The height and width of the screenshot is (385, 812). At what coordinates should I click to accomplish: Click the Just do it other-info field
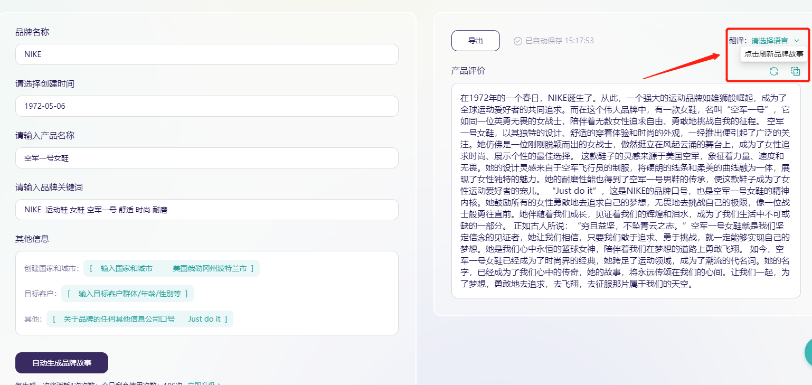pos(140,319)
